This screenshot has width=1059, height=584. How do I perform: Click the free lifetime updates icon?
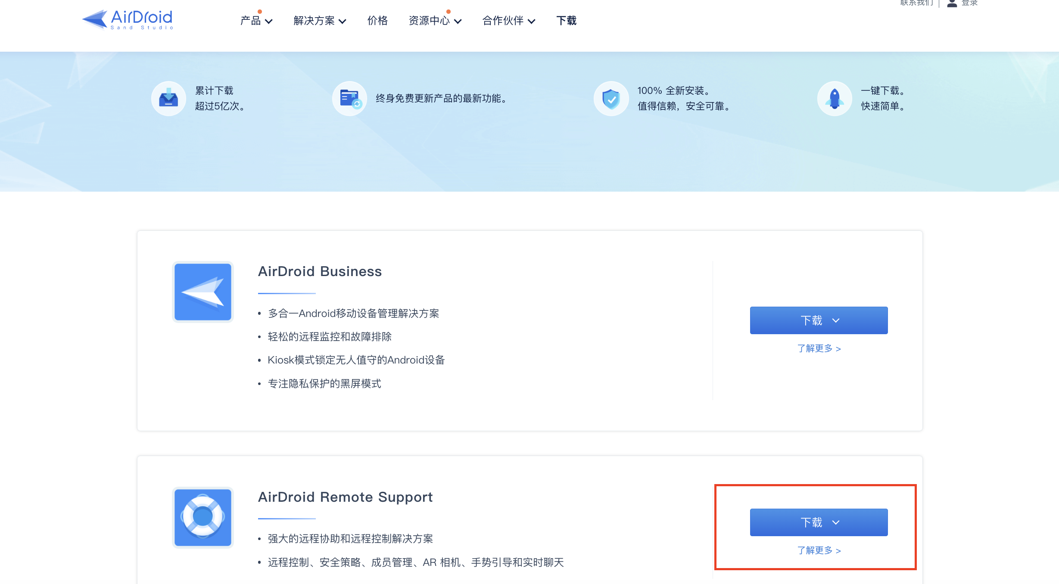[x=349, y=99]
